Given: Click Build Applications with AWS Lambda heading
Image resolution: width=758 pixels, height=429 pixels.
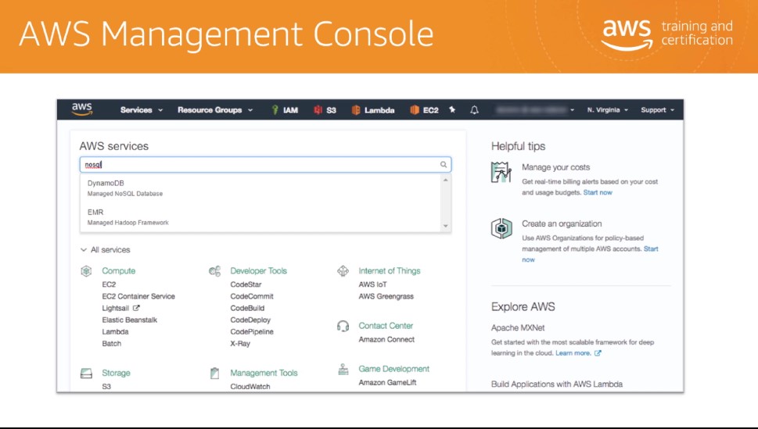Looking at the screenshot, I should pos(557,384).
